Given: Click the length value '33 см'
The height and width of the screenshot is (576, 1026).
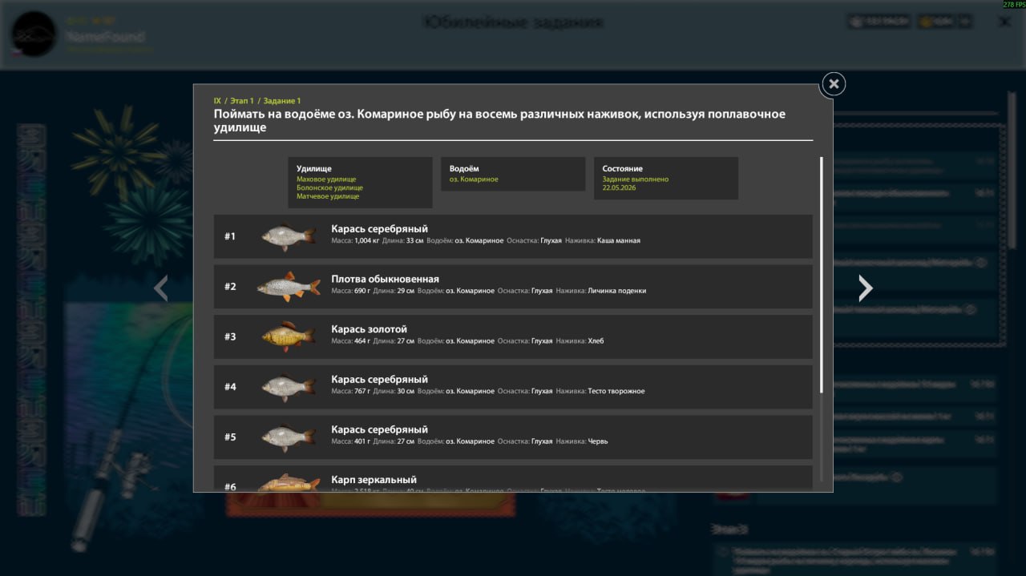Looking at the screenshot, I should click(414, 240).
